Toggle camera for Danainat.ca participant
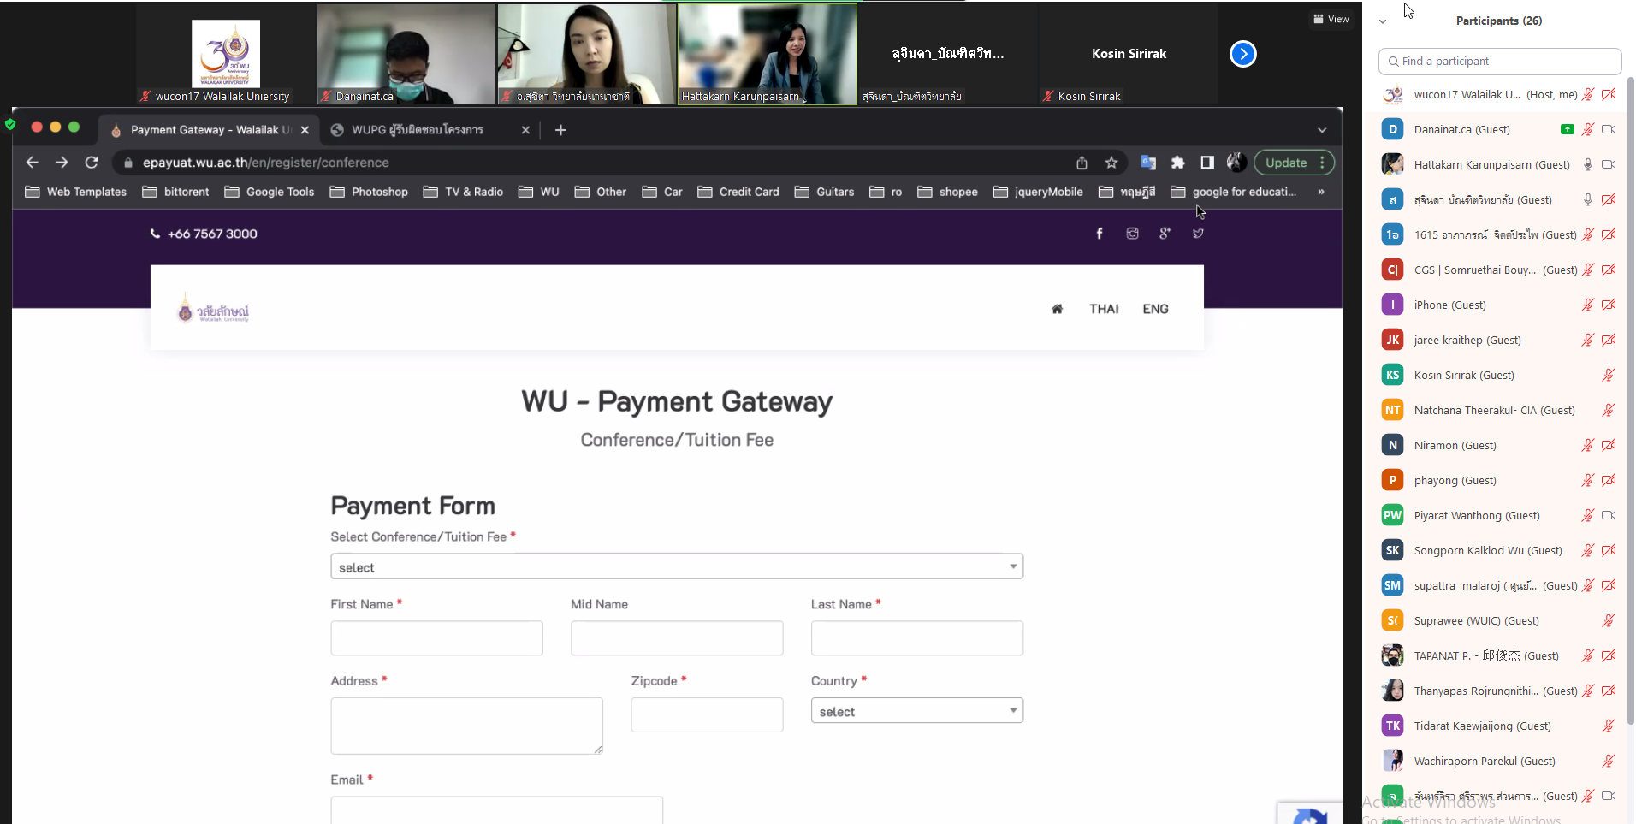The image size is (1636, 824). [1609, 129]
